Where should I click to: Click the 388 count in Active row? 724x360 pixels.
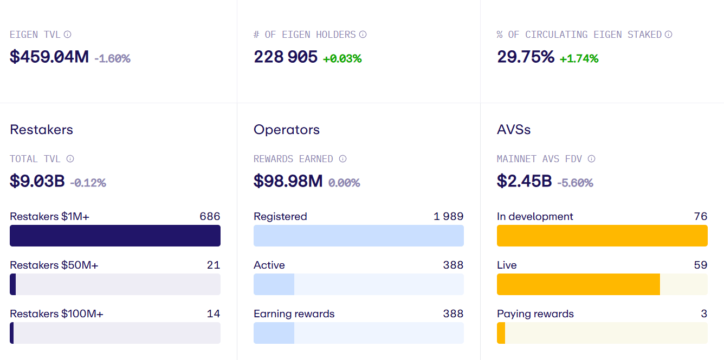[453, 265]
